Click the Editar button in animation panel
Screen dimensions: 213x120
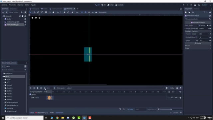click(172, 88)
